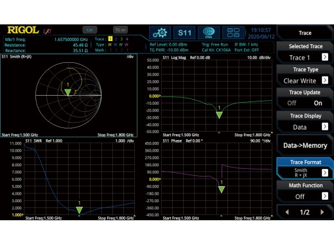Click the Data->Memory button
334x244 pixels.
point(305,146)
